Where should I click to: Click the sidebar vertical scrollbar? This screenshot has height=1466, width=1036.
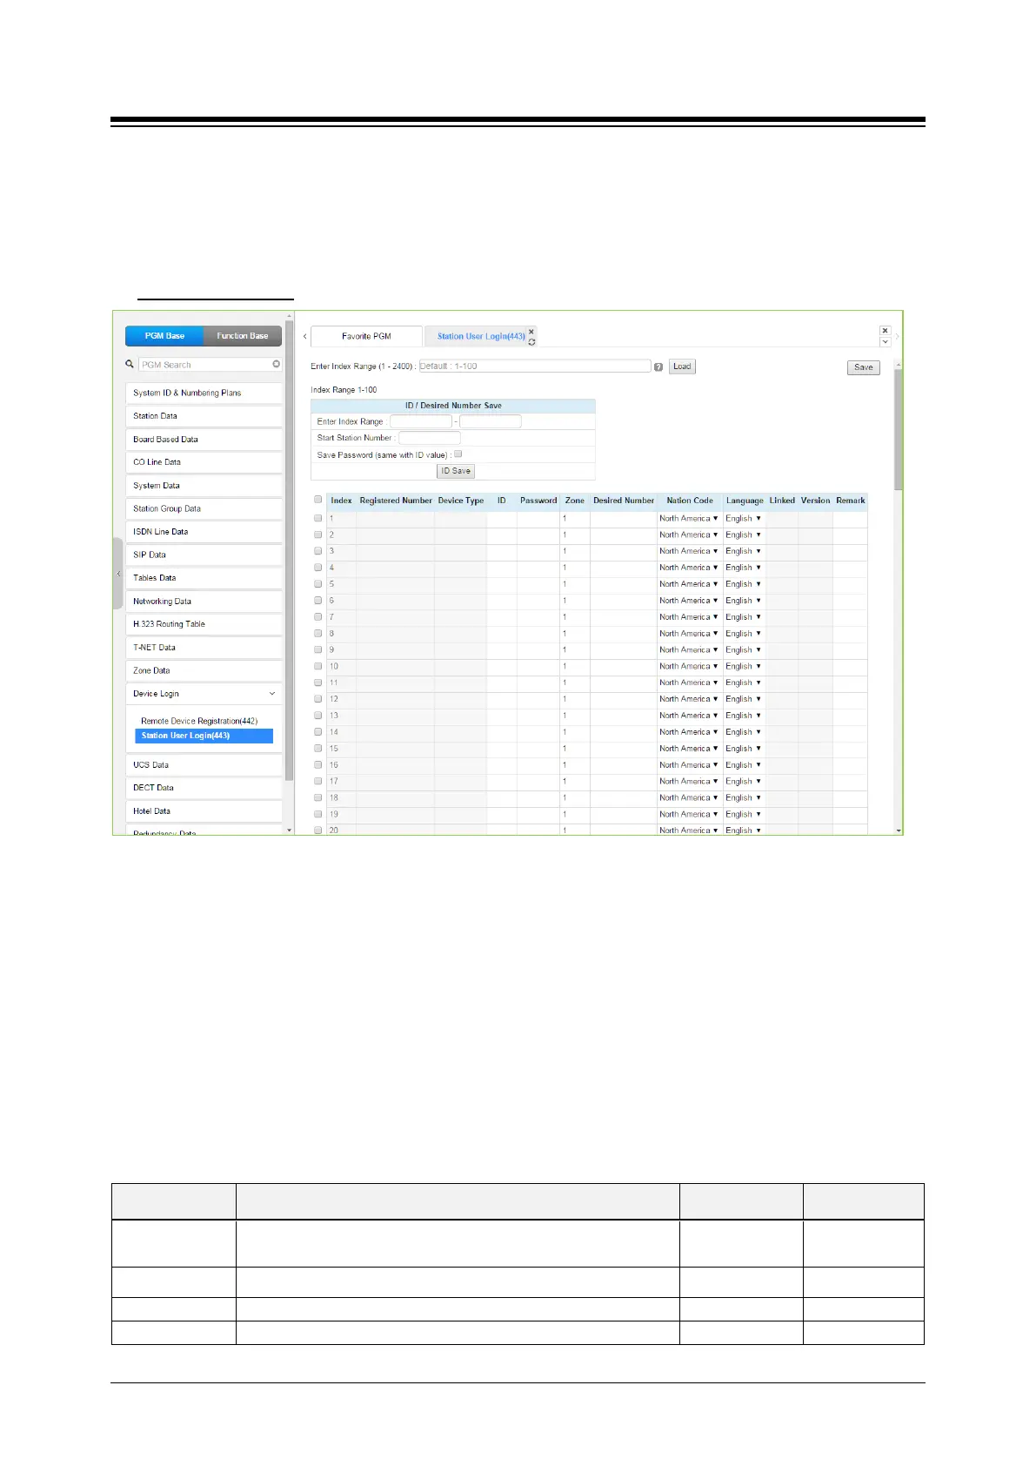[x=290, y=548]
